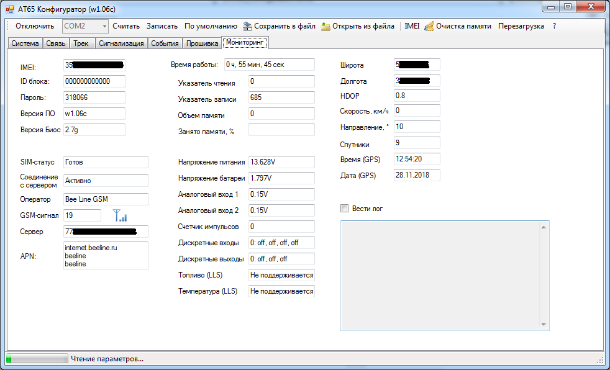
Task: Click the IMEI toolbar button
Action: pos(412,27)
